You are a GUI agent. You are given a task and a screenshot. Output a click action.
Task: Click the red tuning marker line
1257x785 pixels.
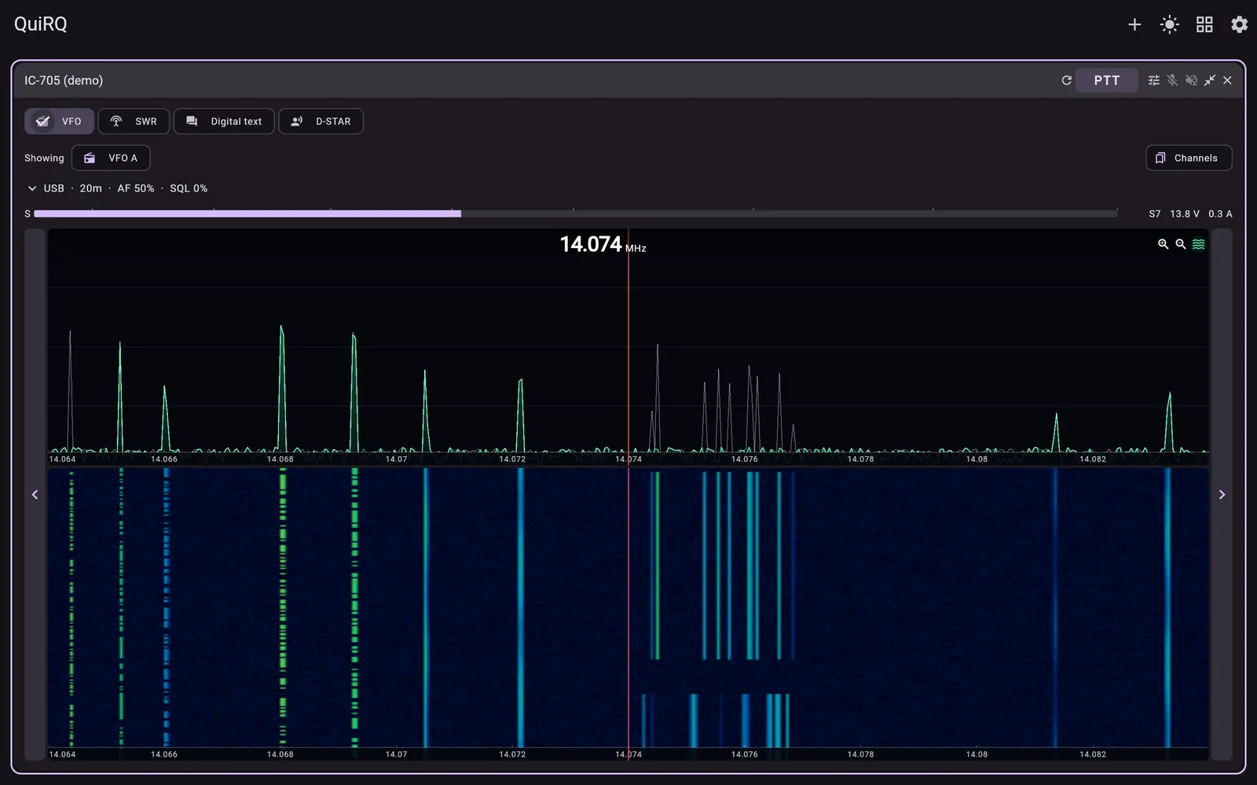tap(628, 495)
